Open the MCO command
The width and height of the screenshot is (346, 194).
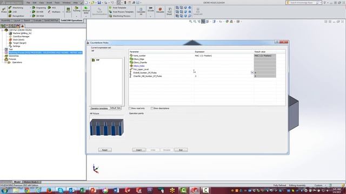click(68, 10)
